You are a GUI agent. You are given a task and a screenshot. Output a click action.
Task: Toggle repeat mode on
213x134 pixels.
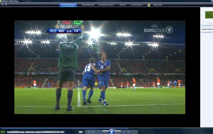[93, 132]
